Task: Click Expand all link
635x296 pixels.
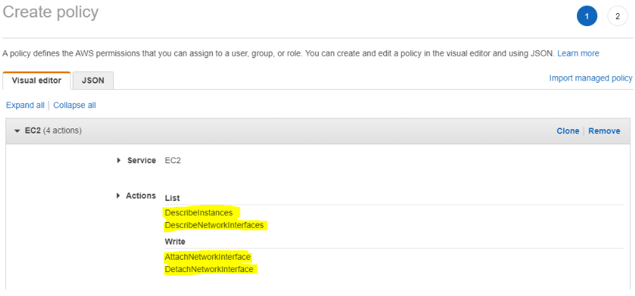Action: 25,105
